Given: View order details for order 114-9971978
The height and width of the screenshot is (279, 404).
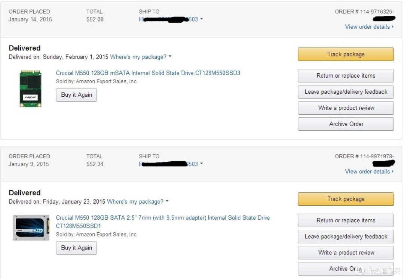Looking at the screenshot, I should click(369, 172).
